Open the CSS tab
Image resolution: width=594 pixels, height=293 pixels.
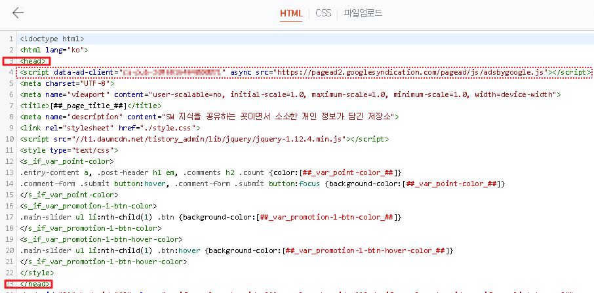pyautogui.click(x=323, y=14)
